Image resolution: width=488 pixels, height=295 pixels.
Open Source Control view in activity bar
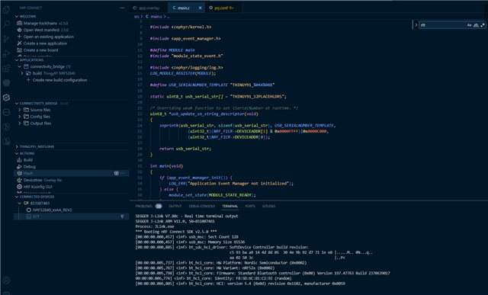pos(6,39)
